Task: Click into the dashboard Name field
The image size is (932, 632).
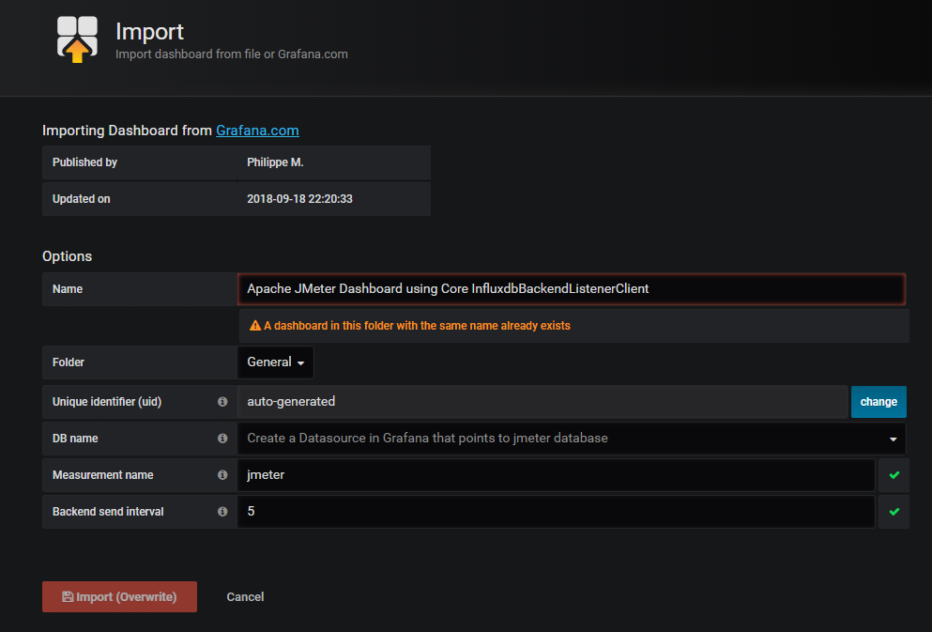Action: point(571,289)
